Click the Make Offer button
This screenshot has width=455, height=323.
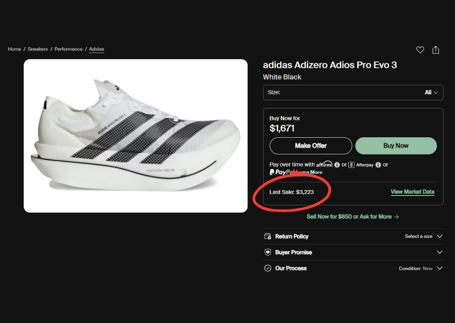pos(310,146)
